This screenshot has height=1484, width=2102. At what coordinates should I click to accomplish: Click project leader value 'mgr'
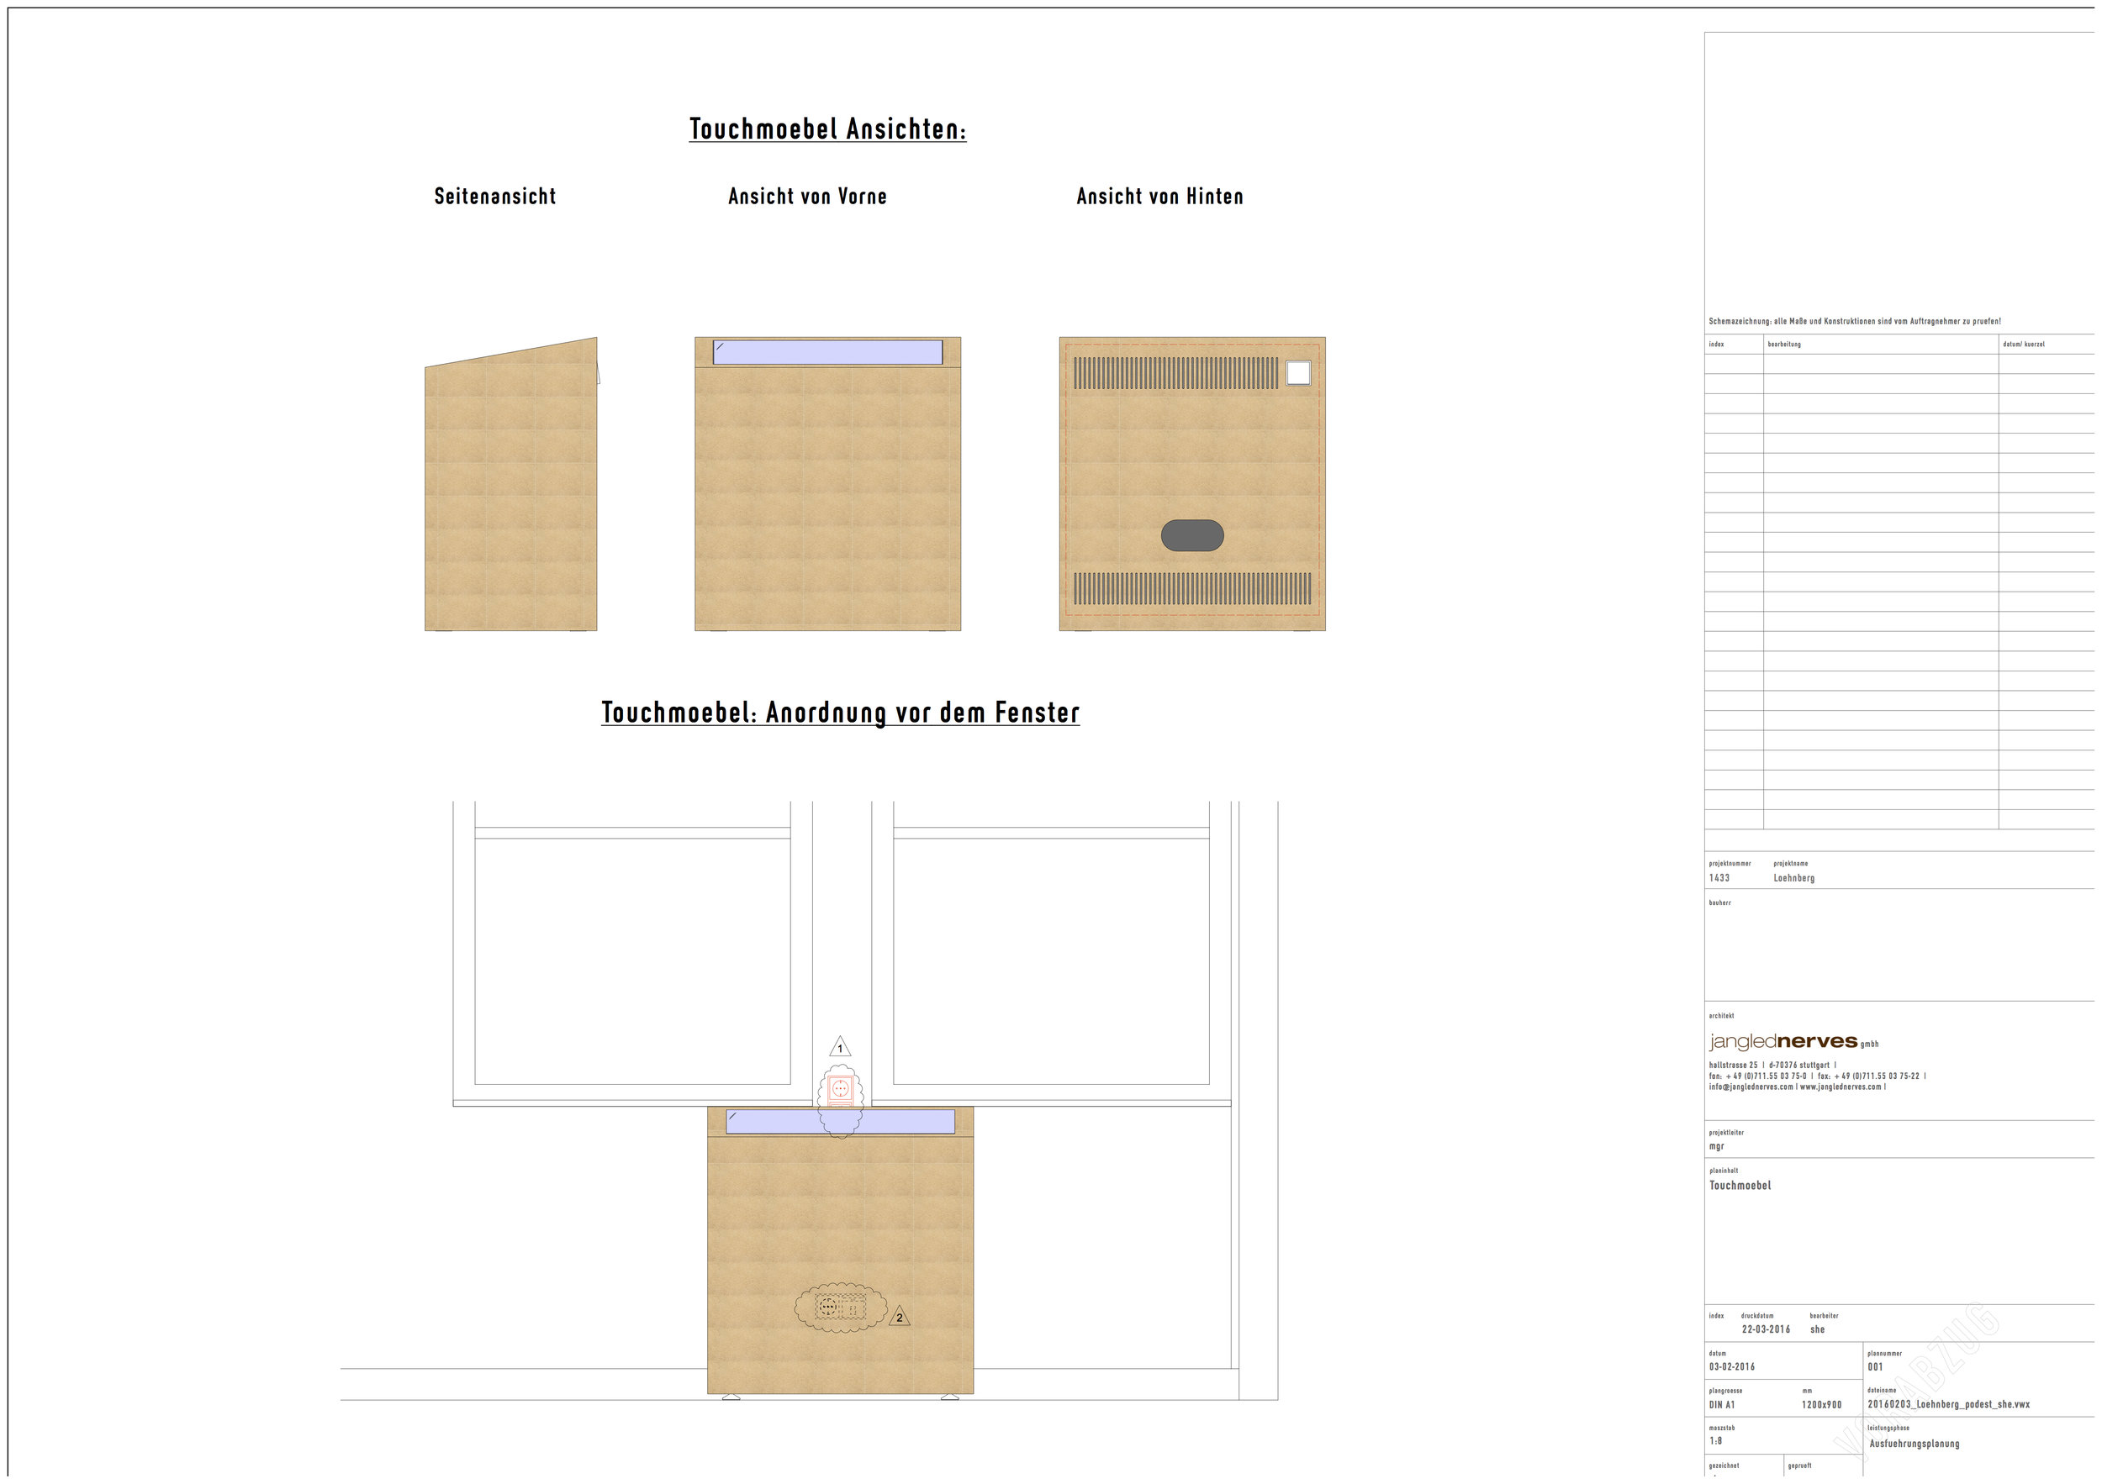click(x=1716, y=1146)
